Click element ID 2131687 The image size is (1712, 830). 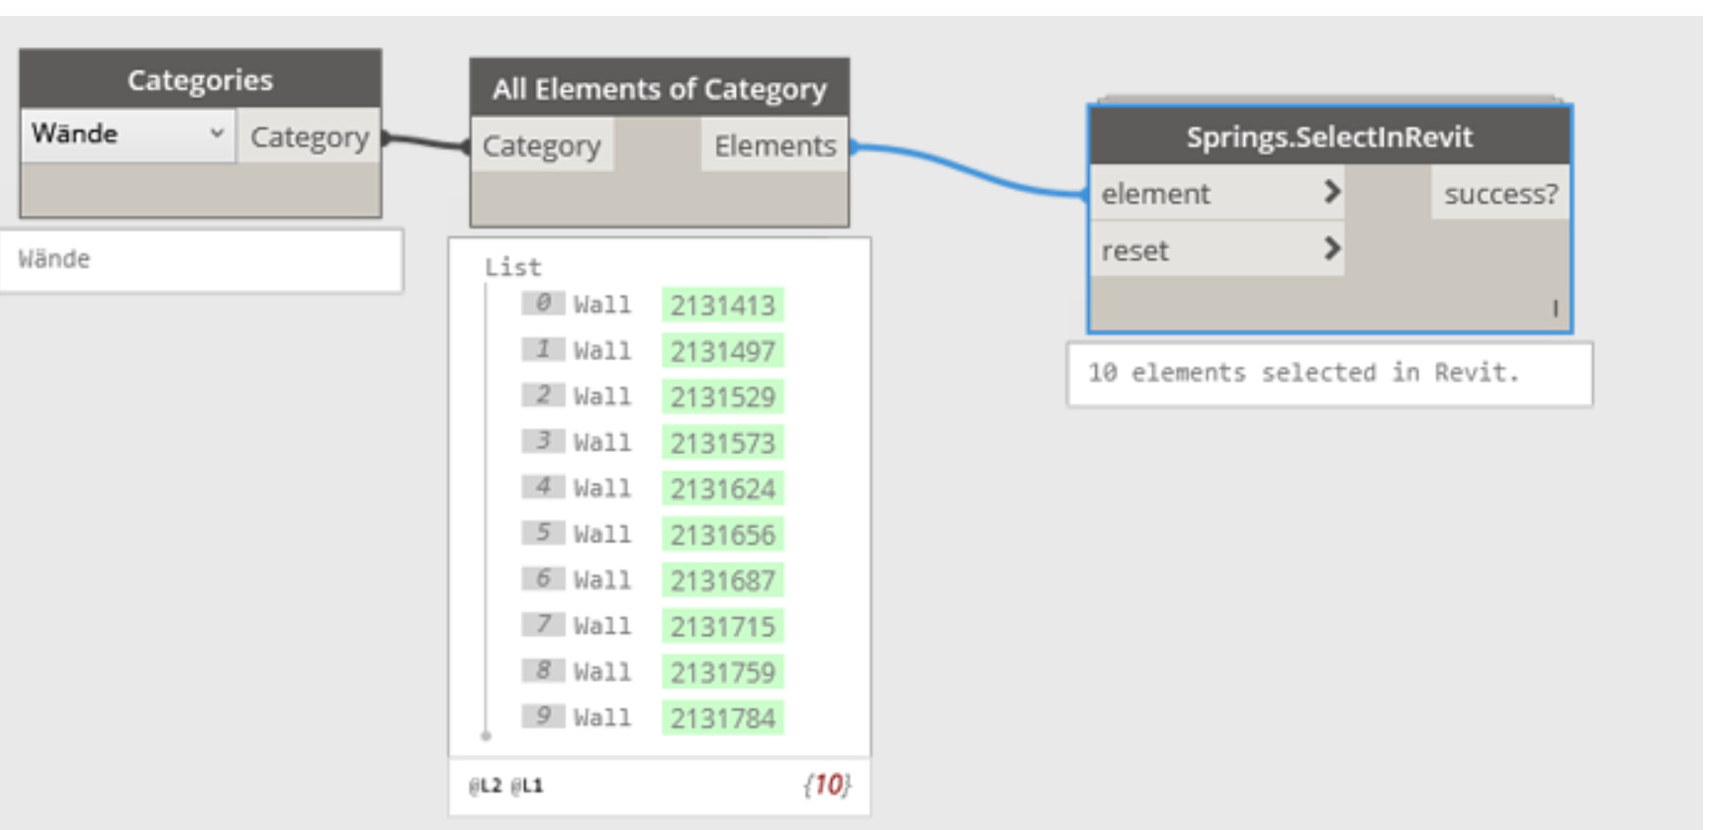pos(723,581)
